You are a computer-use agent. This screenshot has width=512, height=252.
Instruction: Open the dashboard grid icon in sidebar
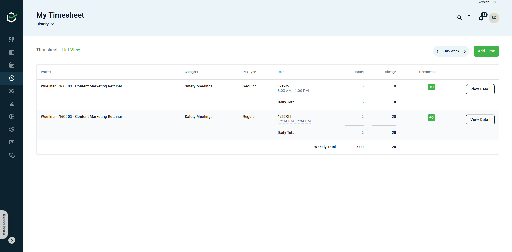[x=12, y=40]
